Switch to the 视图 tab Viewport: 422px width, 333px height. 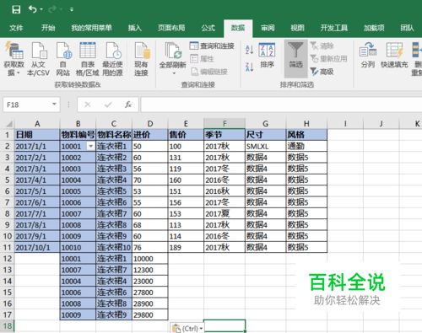pos(297,28)
